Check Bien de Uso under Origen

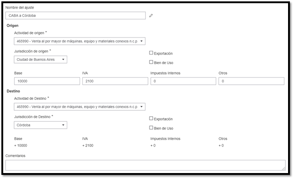tap(151, 62)
